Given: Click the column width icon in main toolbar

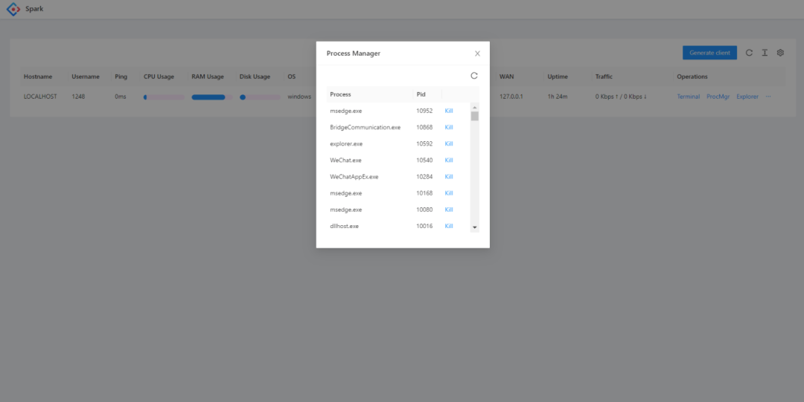Looking at the screenshot, I should click(x=765, y=53).
